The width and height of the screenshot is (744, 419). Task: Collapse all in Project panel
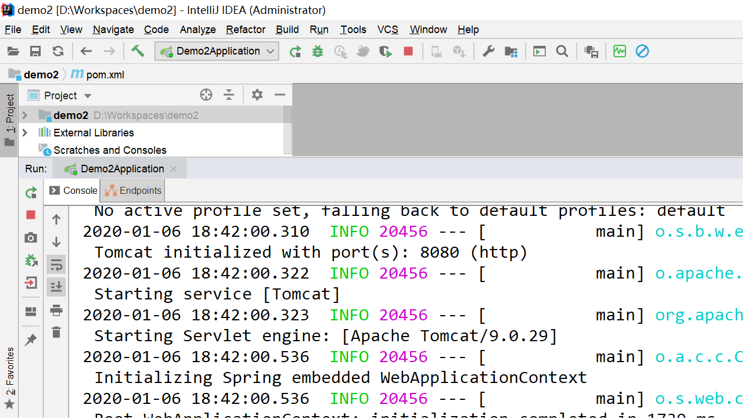[x=229, y=95]
